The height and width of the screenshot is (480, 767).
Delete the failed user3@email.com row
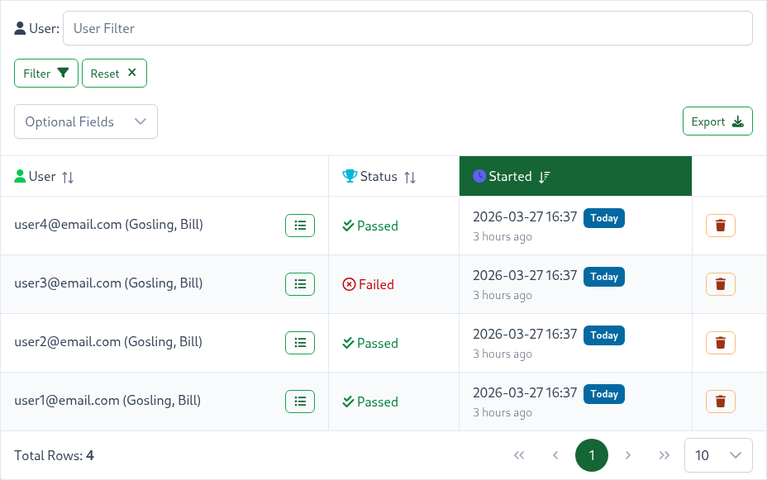[x=720, y=284]
